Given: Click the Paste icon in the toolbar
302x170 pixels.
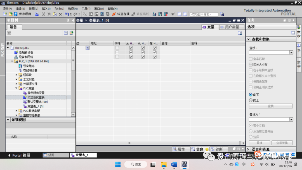Looking at the screenshot, I should [55, 14].
